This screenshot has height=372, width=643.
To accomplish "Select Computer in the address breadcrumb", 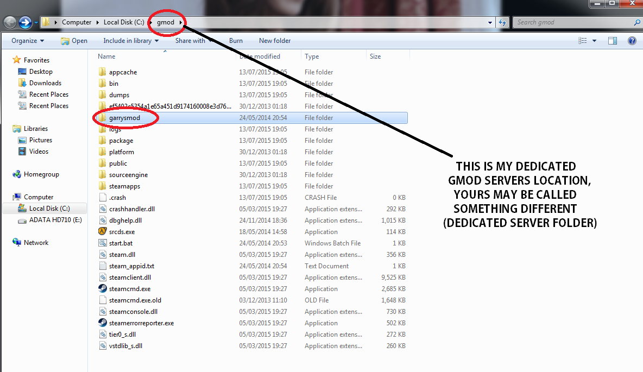I will [77, 22].
